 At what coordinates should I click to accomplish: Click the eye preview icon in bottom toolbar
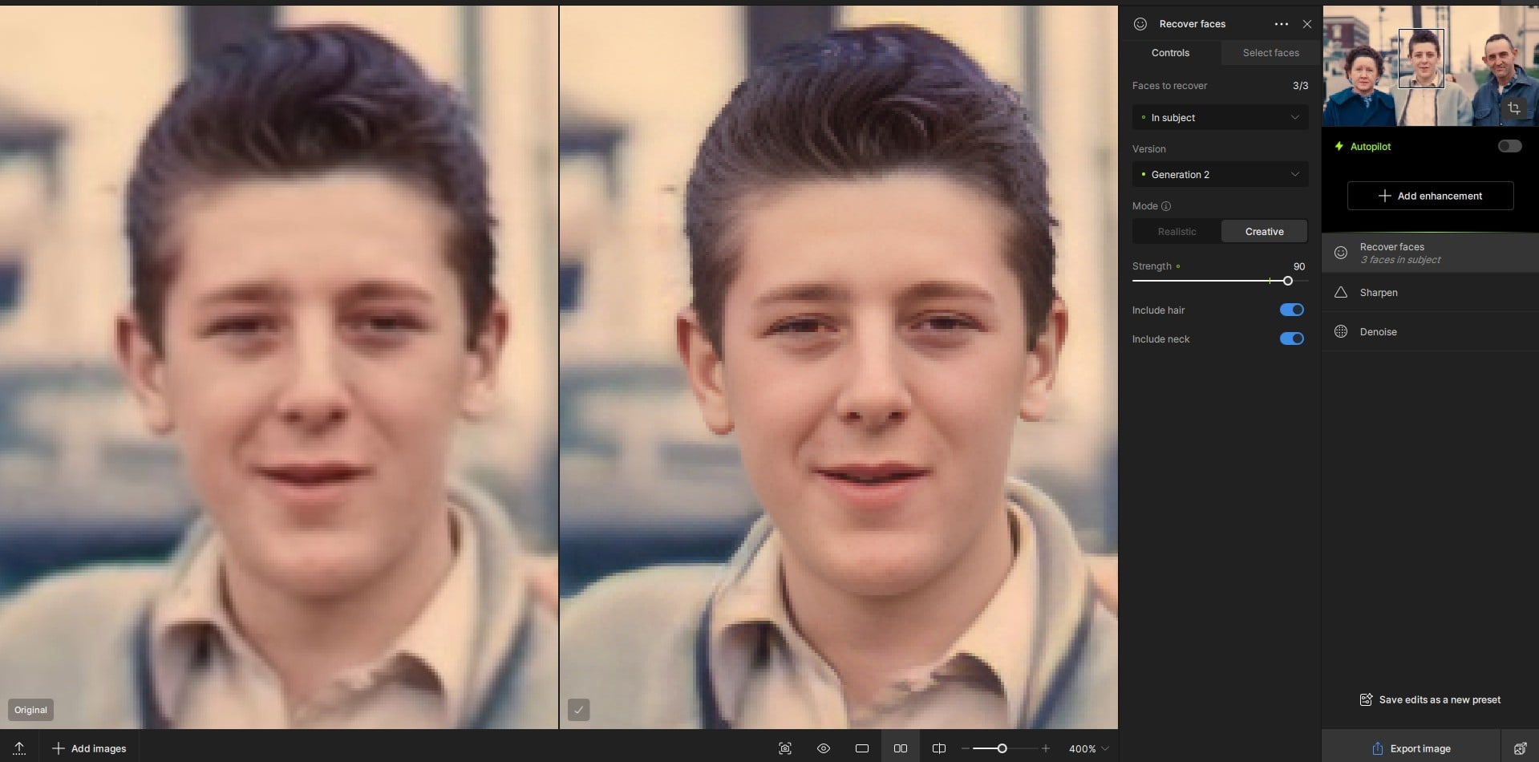tap(824, 748)
